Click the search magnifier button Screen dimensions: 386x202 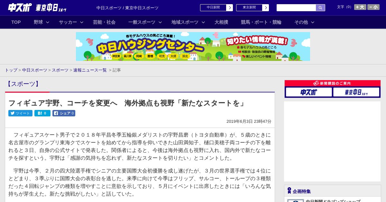320,8
